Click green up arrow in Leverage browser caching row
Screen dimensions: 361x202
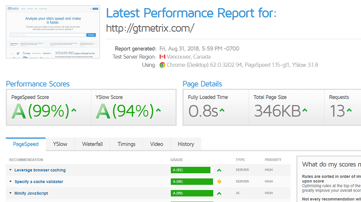(219, 170)
